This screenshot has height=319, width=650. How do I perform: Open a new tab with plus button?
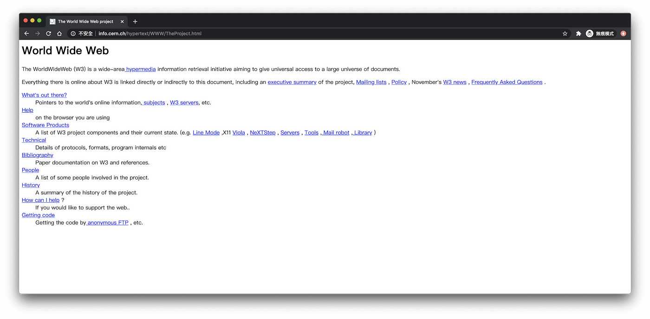135,21
